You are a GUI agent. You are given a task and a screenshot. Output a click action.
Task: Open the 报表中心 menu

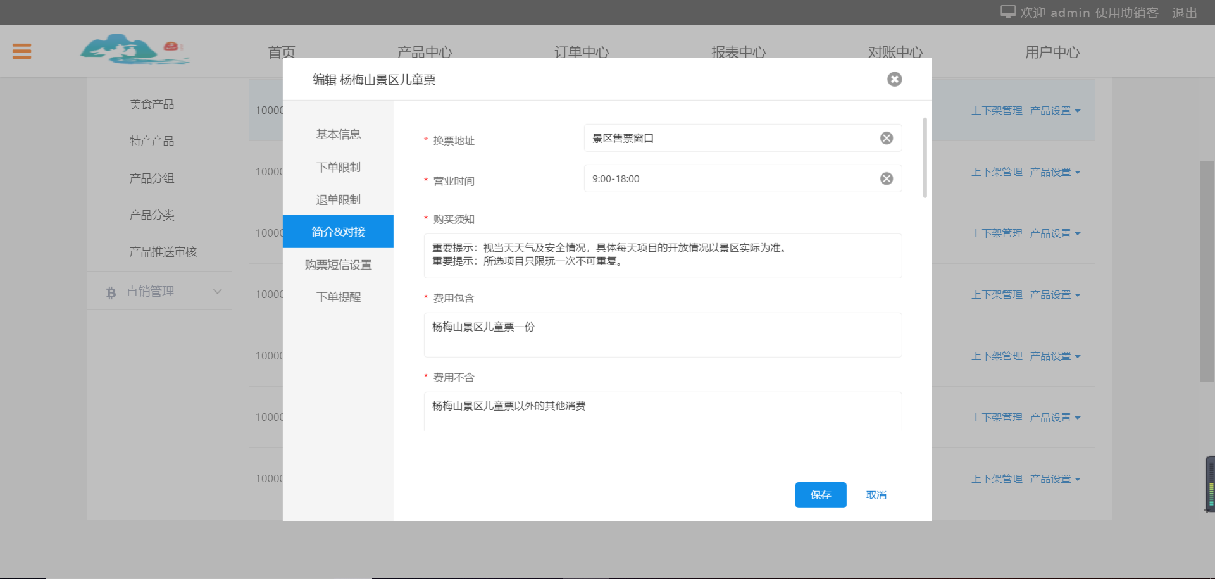coord(738,53)
